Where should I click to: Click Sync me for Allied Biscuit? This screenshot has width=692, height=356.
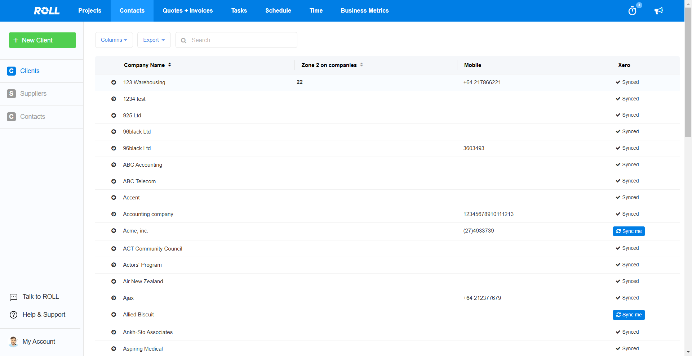click(x=629, y=315)
